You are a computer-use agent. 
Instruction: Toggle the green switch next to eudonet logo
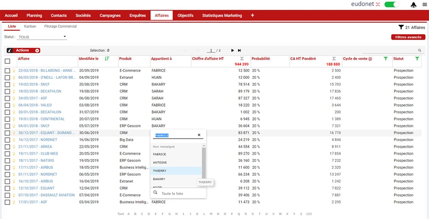[x=392, y=4]
